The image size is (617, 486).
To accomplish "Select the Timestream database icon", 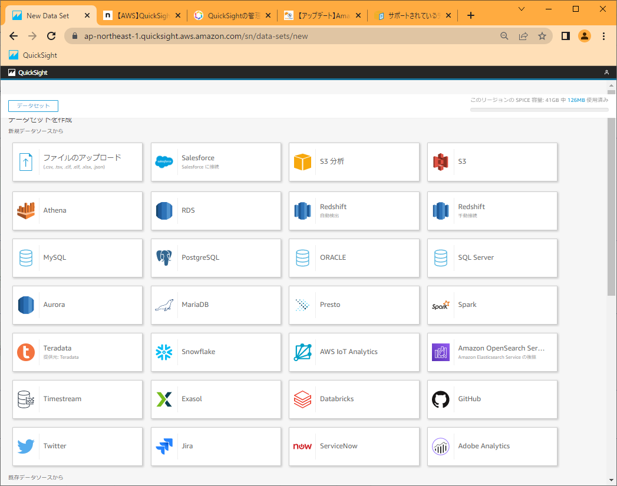I will click(x=26, y=399).
